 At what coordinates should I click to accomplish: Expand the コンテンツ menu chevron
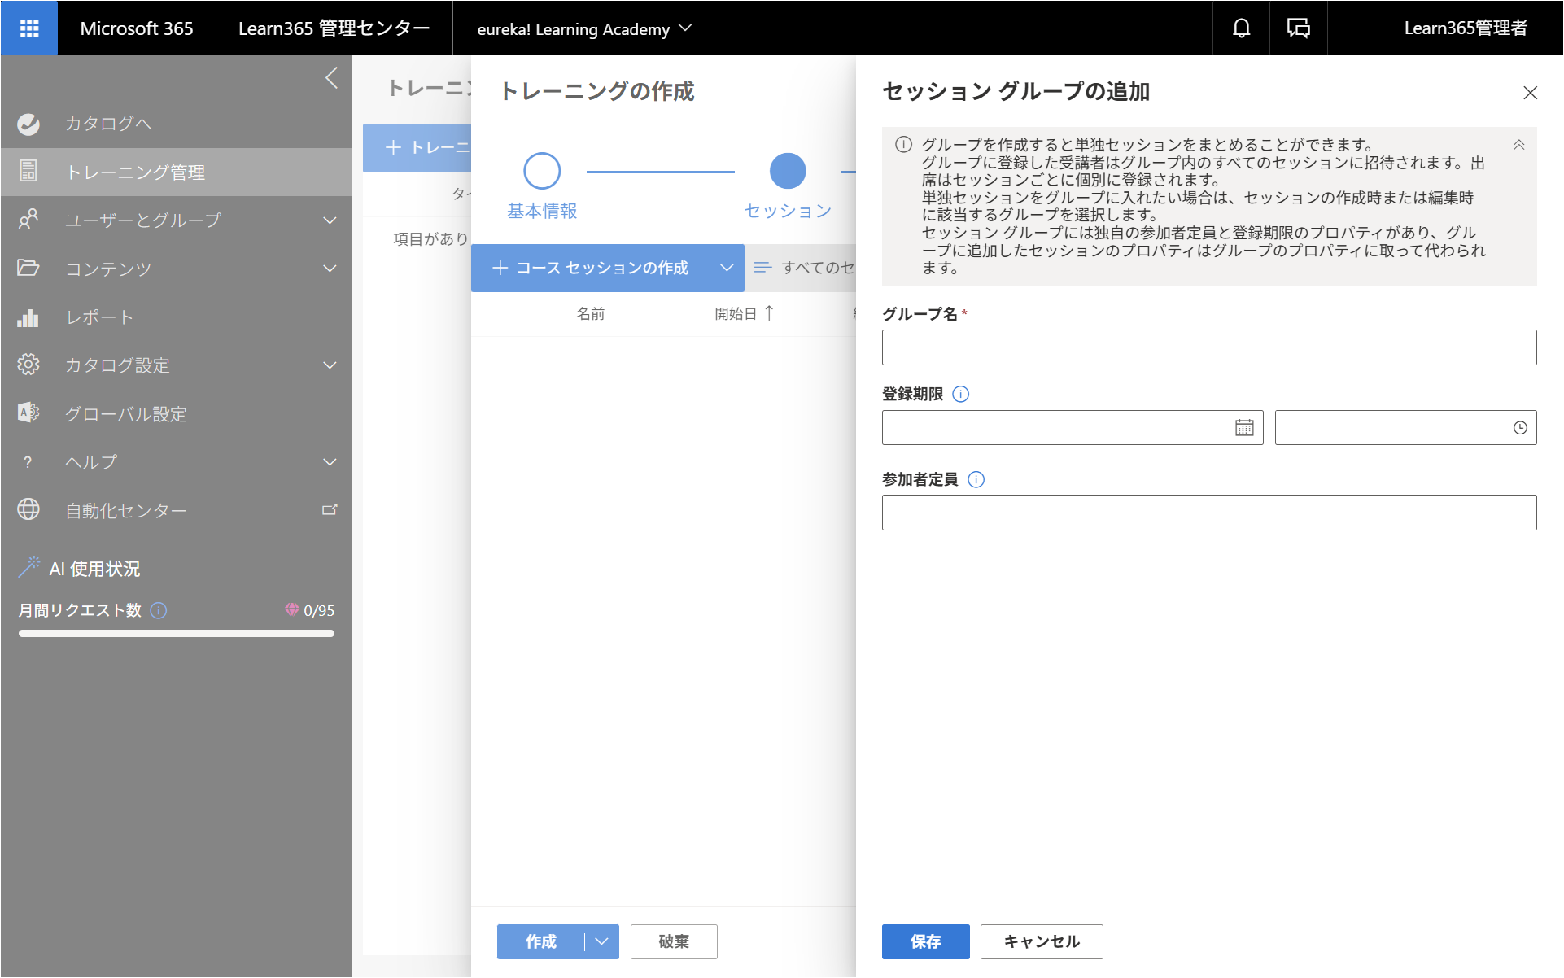click(x=330, y=269)
